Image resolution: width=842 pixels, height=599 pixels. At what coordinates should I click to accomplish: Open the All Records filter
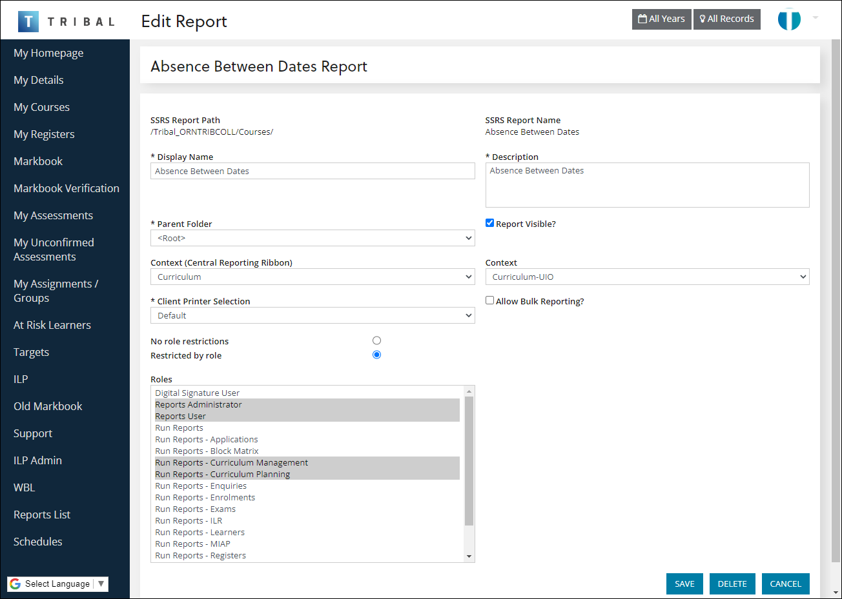[726, 19]
